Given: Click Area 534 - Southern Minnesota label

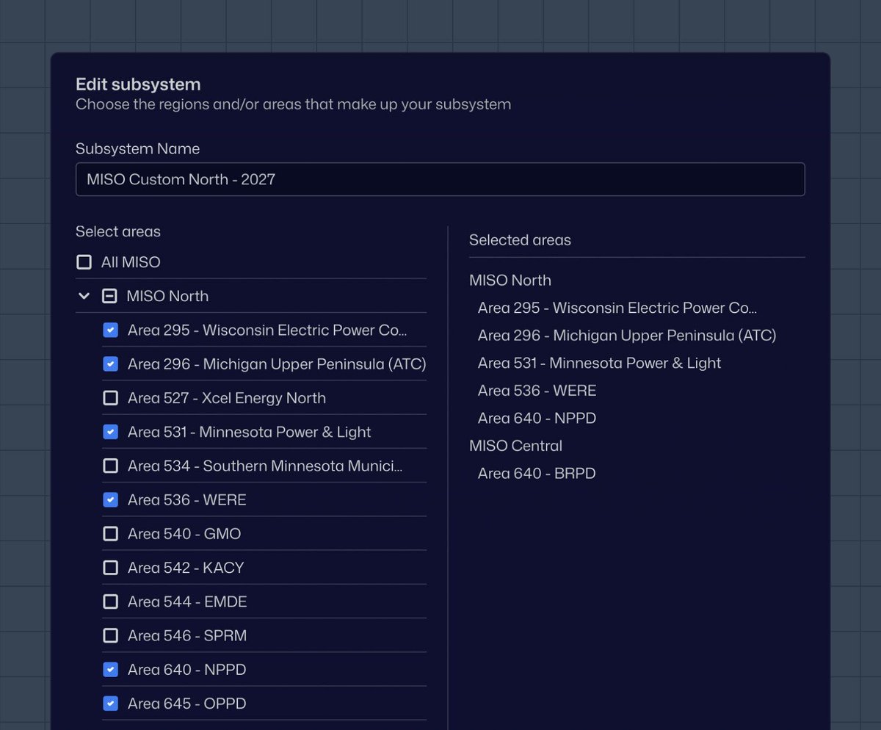Looking at the screenshot, I should click(265, 466).
